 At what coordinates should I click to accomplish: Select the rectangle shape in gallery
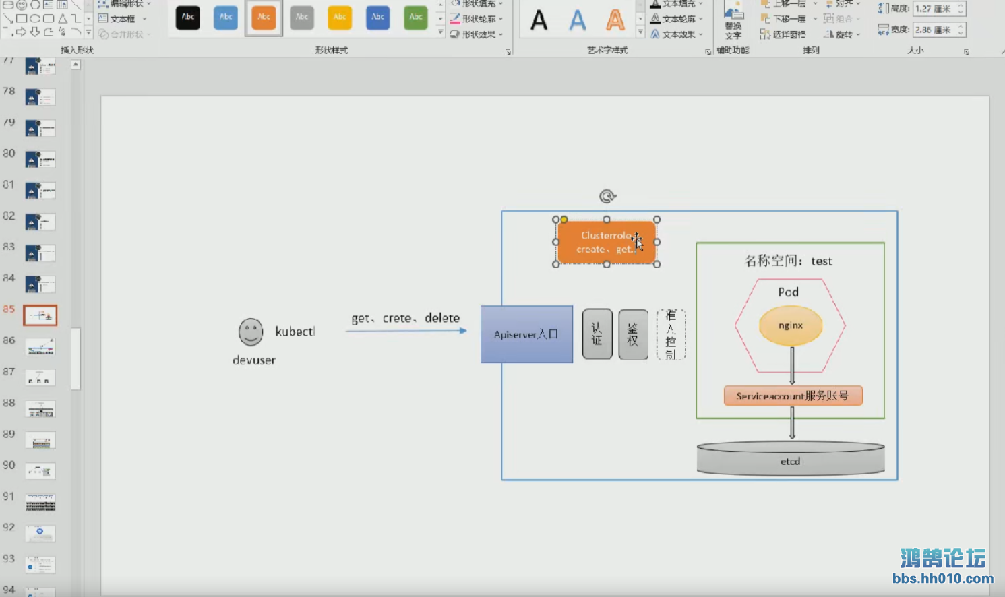(x=22, y=18)
